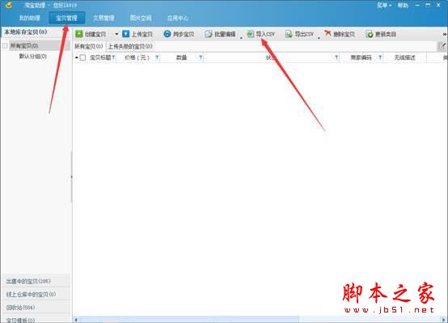Click the 上传宝贝 upload icon
This screenshot has height=323, width=448.
point(125,34)
